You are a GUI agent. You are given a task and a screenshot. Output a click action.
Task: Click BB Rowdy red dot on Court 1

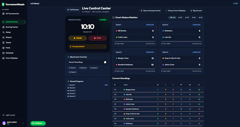[x=116, y=31]
